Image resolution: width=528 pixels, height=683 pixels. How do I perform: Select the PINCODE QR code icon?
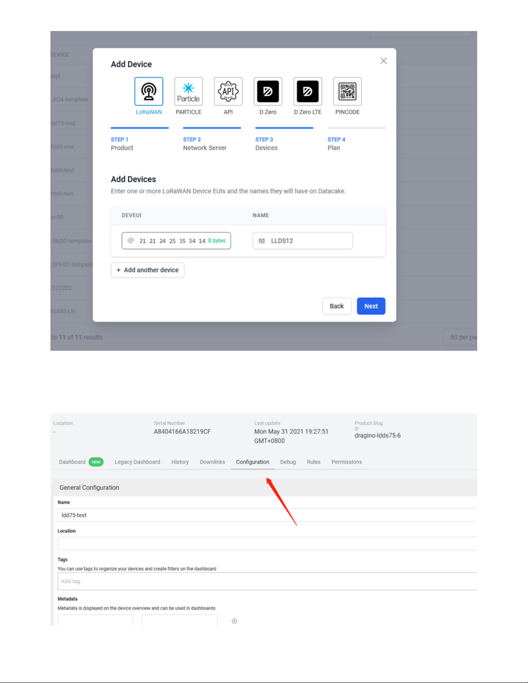click(x=347, y=91)
